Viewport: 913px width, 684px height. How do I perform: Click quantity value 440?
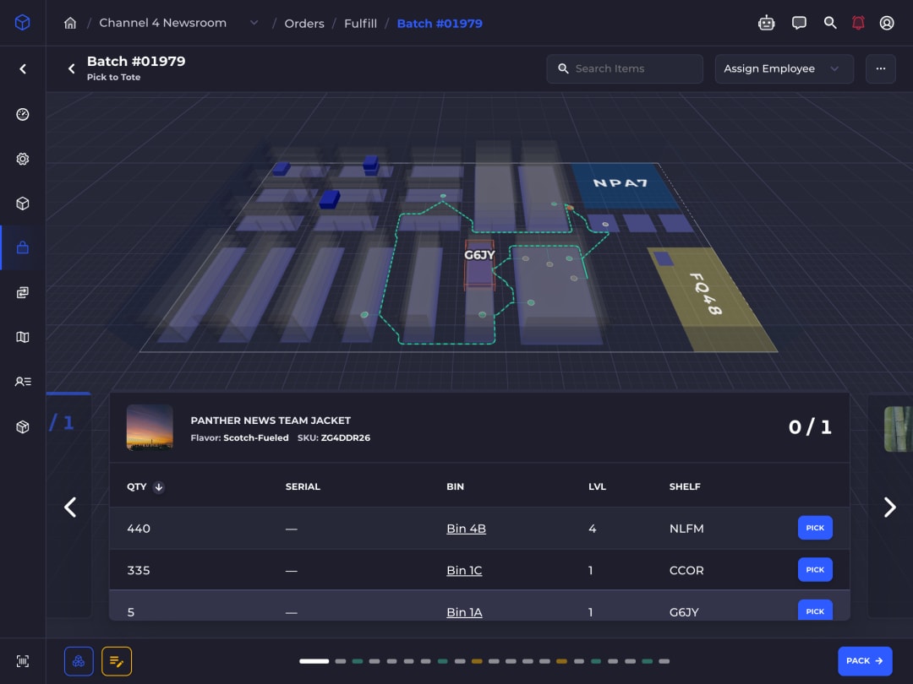click(x=139, y=529)
